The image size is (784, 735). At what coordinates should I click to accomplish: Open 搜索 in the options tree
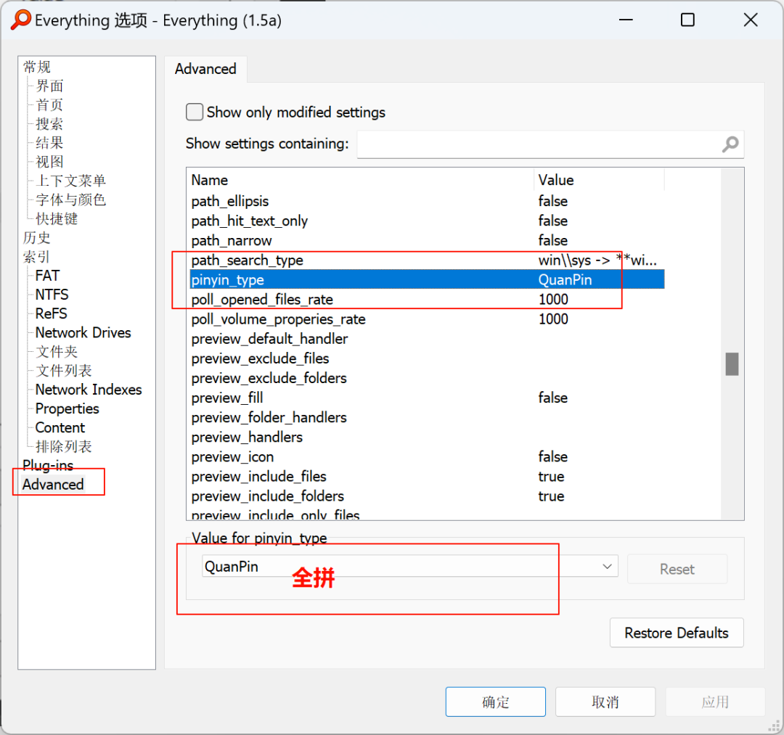tap(49, 124)
